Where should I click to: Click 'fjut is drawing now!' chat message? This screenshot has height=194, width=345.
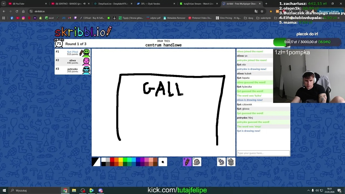point(249,131)
